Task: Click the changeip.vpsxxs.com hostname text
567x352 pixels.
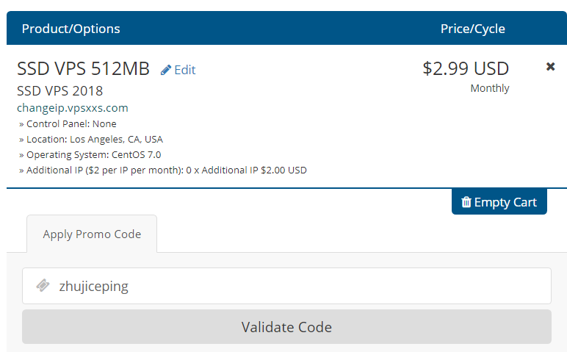Action: pyautogui.click(x=72, y=108)
